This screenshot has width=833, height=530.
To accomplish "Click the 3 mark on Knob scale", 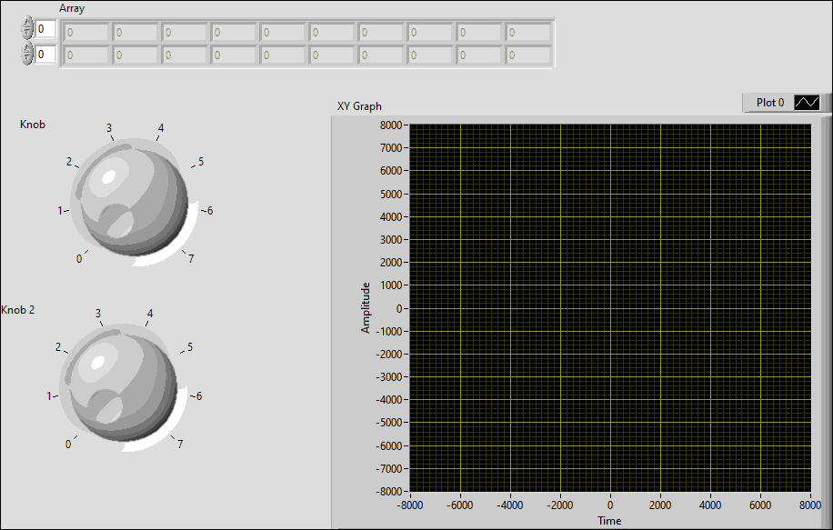I will 109,128.
